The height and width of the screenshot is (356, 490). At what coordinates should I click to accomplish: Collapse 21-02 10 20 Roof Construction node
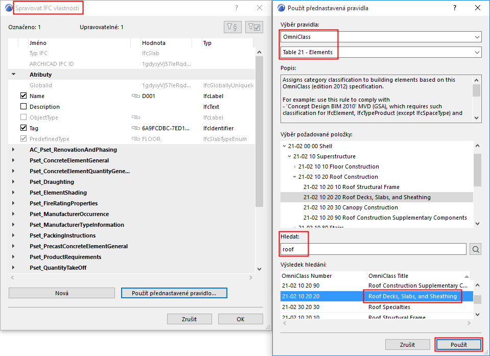pos(294,177)
